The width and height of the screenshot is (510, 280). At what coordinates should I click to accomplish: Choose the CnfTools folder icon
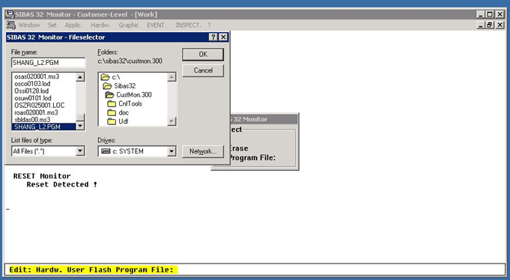pos(112,104)
